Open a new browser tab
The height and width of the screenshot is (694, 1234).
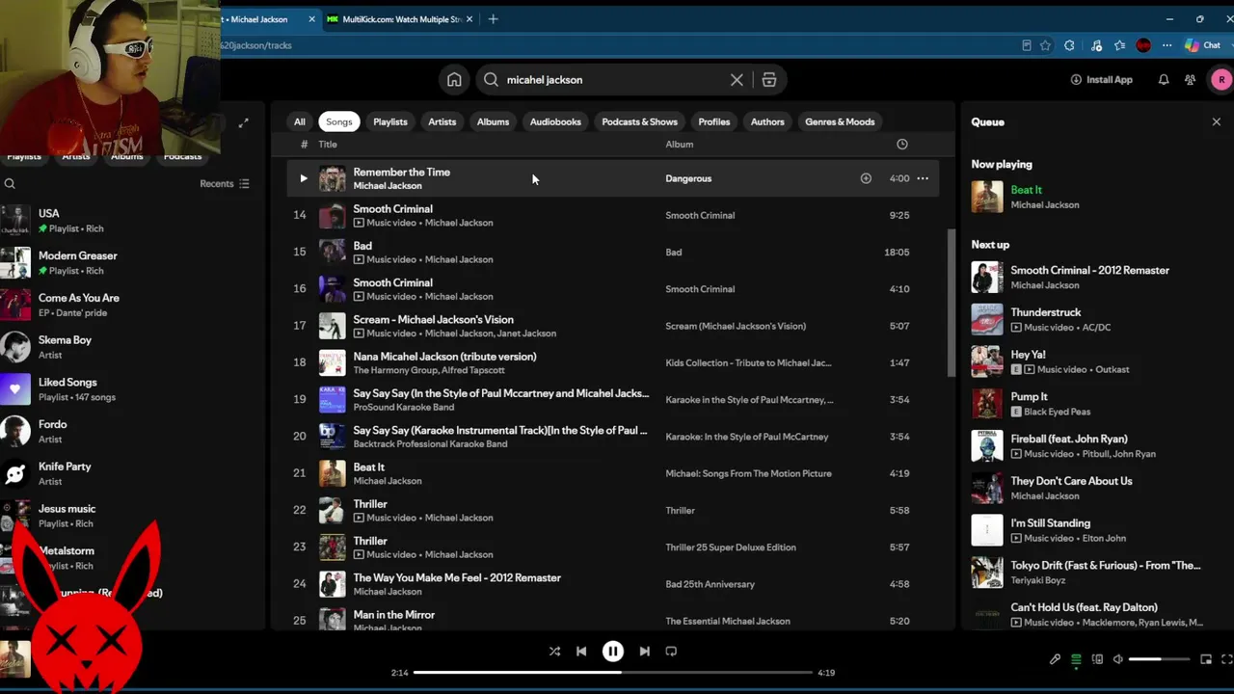pos(493,19)
